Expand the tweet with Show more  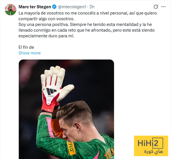(30, 53)
